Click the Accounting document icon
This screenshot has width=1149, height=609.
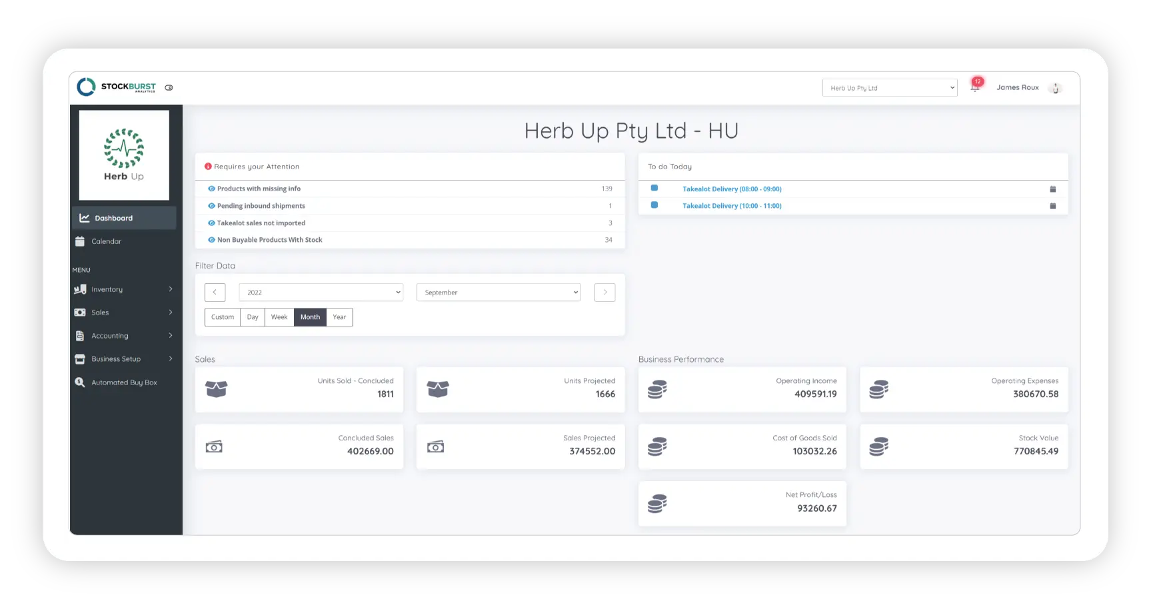tap(80, 336)
